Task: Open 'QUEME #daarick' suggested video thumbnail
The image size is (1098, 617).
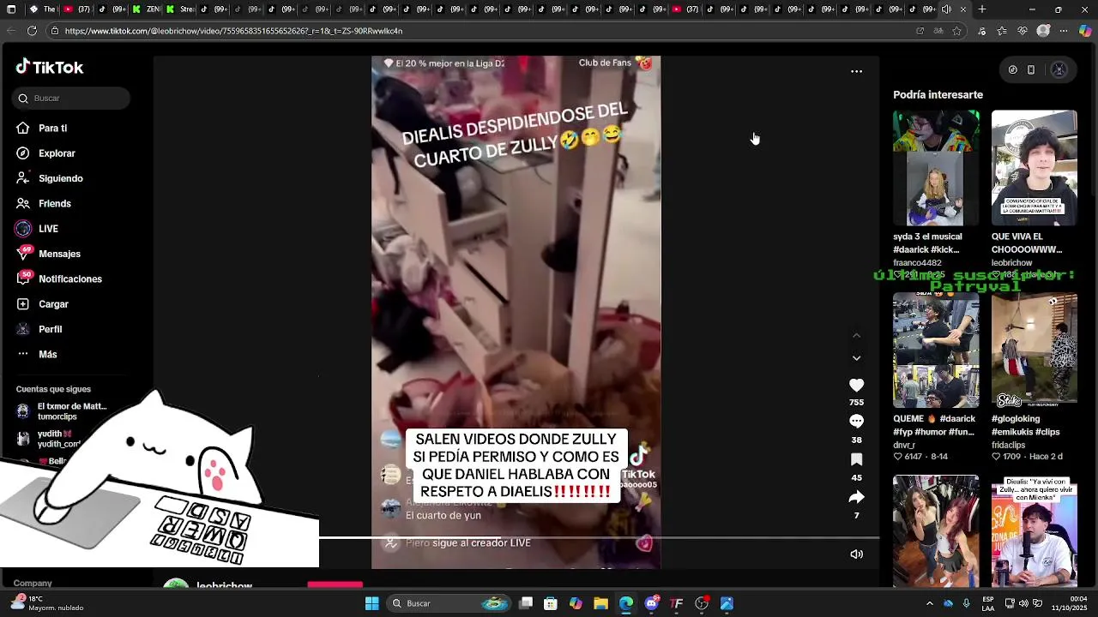Action: [x=936, y=350]
